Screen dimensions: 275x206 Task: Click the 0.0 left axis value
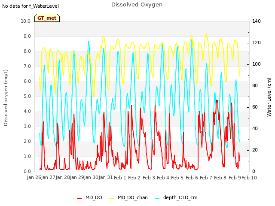27,172
